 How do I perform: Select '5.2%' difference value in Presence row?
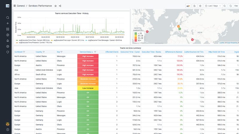[x=181, y=93]
